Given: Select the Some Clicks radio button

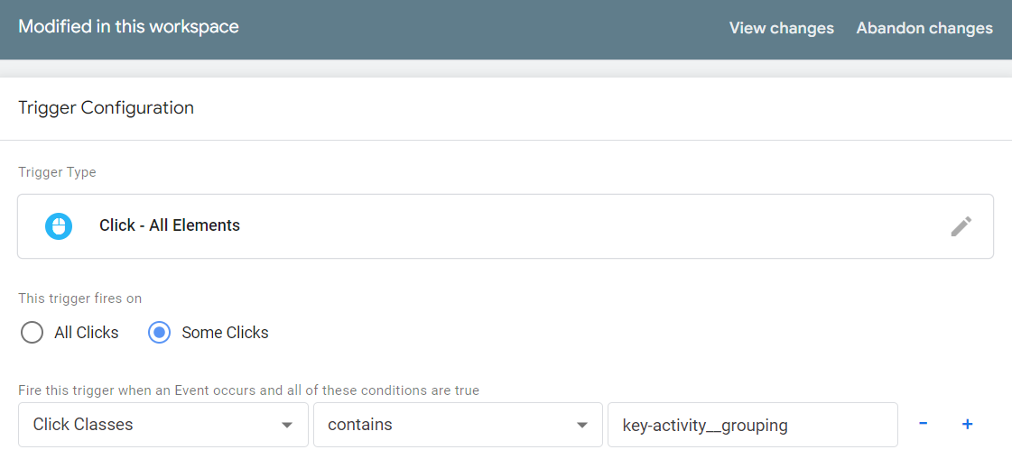Looking at the screenshot, I should pyautogui.click(x=159, y=333).
